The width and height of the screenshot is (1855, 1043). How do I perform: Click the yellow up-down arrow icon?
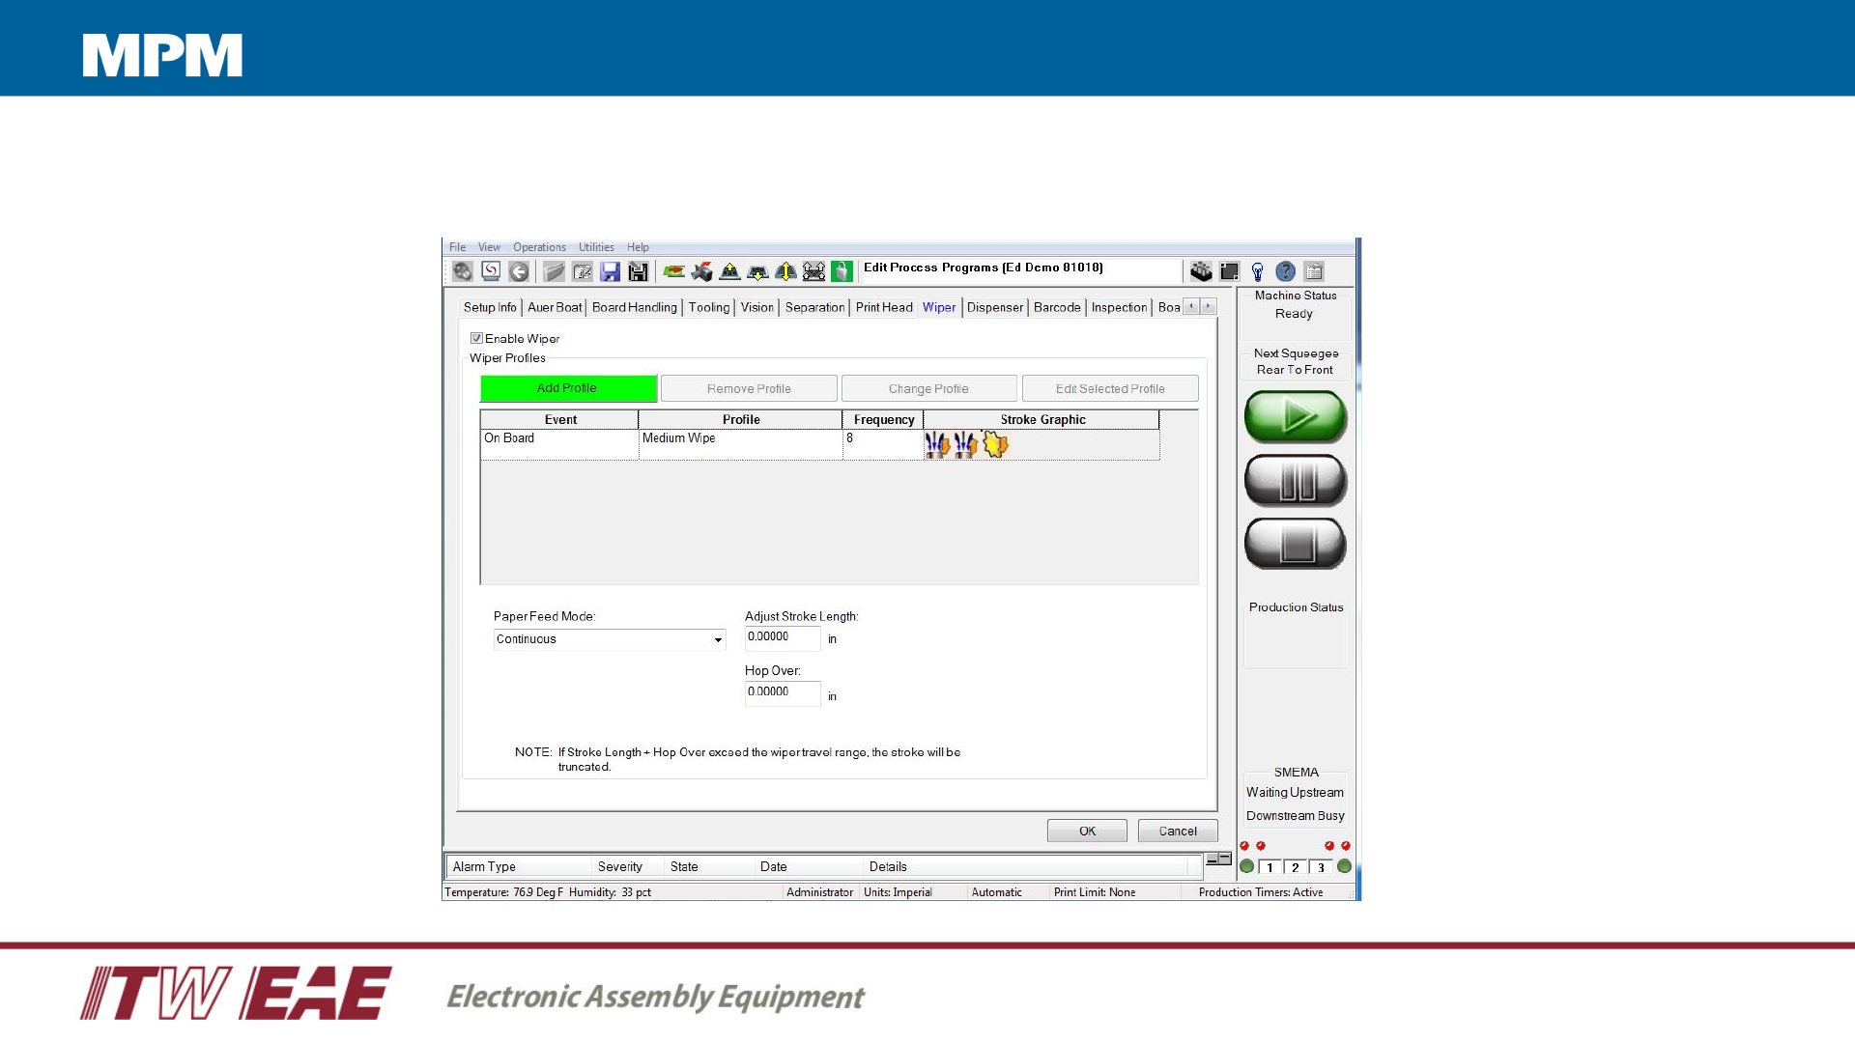pos(785,272)
